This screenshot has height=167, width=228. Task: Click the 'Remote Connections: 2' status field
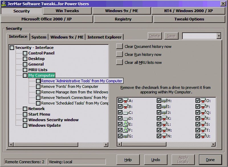click(25, 162)
